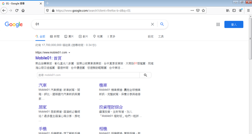The height and width of the screenshot is (134, 252).
Task: Click the blue Google search magnifier
Action: [162, 24]
